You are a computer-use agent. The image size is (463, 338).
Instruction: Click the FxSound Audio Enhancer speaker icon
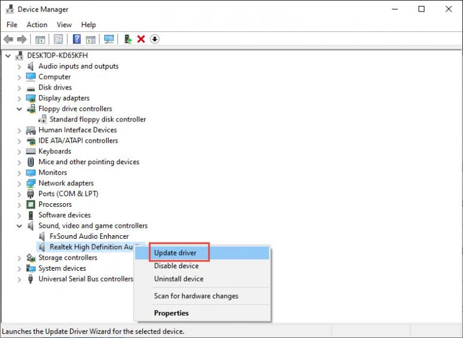pyautogui.click(x=42, y=236)
